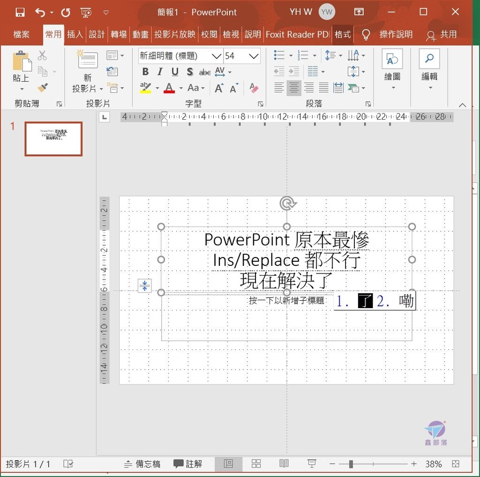Open the 檔案 file tab
The height and width of the screenshot is (477, 480).
click(22, 34)
